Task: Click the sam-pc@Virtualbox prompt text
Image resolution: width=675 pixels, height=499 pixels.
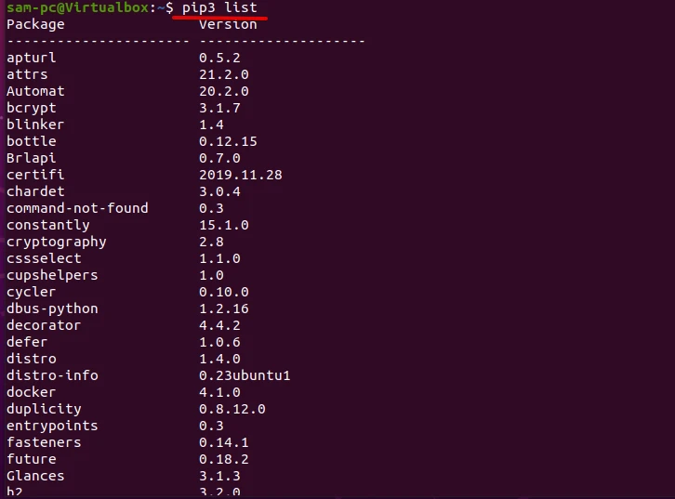Action: click(x=77, y=7)
